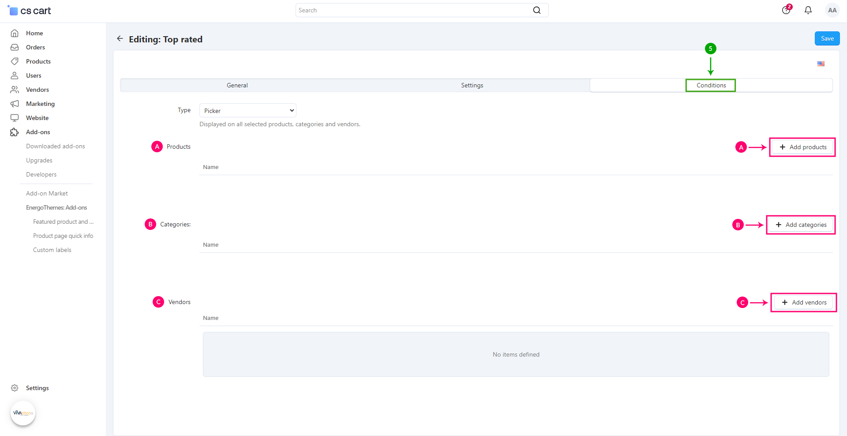Screen dimensions: 847x436
Task: Click the Add products button
Action: (802, 147)
